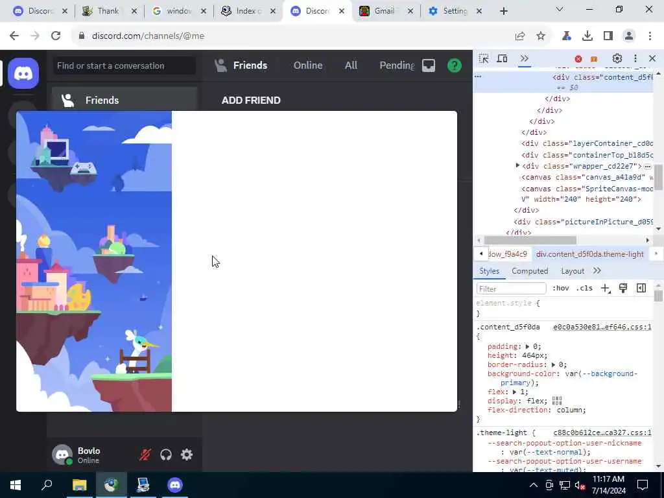This screenshot has height=498, width=664.
Task: Click ellipsis after wrapper_cd22e7 node
Action: tap(648, 167)
